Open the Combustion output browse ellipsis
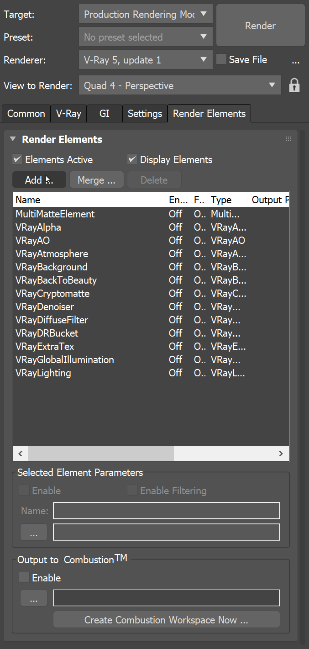Screen dimensions: 309x649 point(33,597)
